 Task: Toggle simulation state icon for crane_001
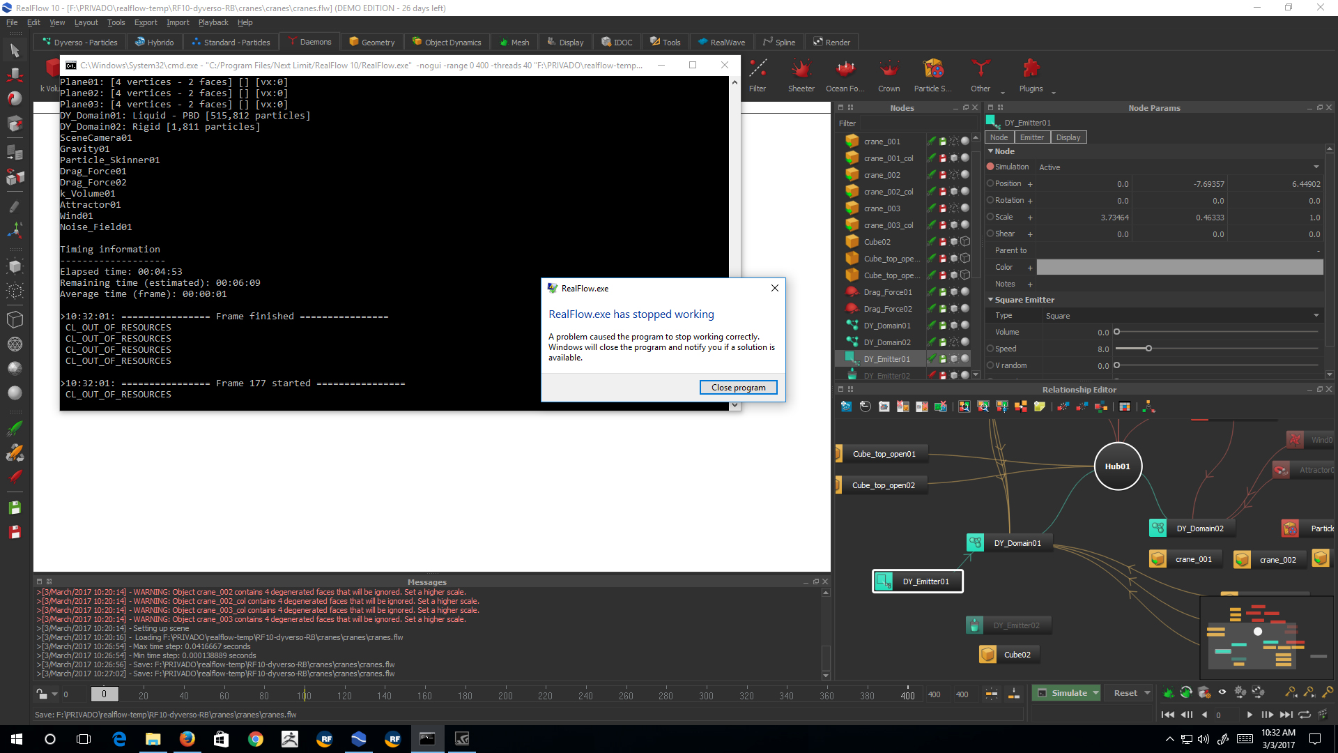click(931, 141)
